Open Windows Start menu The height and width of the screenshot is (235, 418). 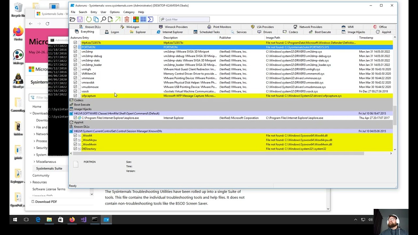(x=15, y=220)
